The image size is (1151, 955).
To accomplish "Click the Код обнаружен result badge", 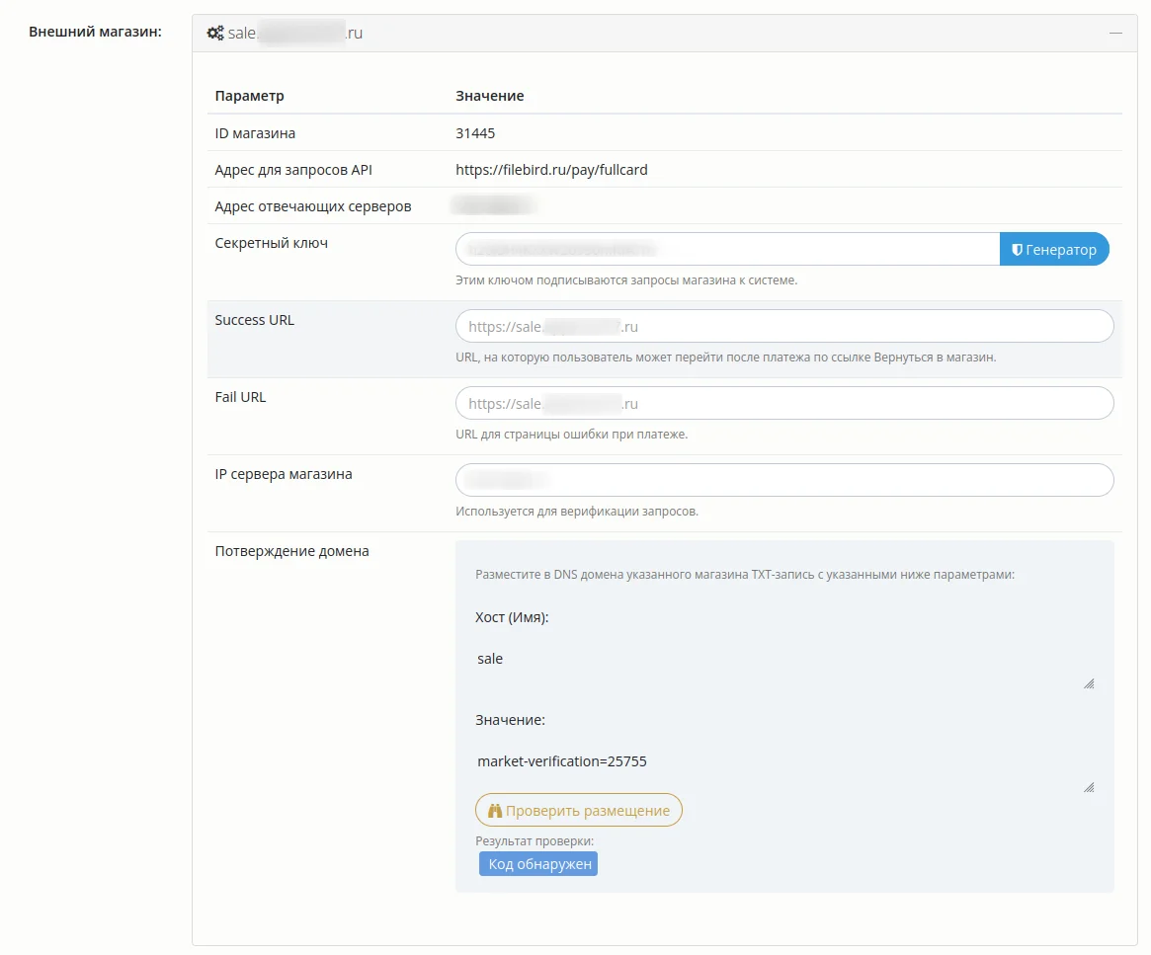I will 538,864.
